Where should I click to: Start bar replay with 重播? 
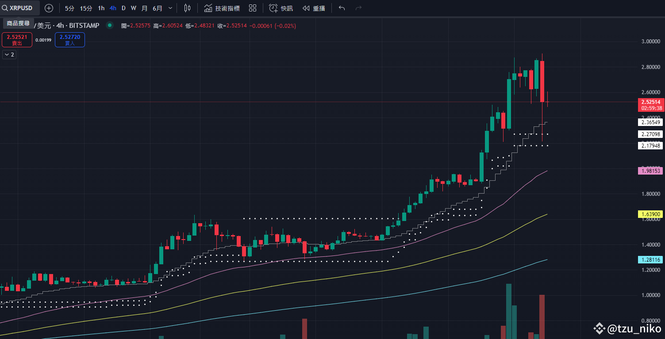coord(314,8)
